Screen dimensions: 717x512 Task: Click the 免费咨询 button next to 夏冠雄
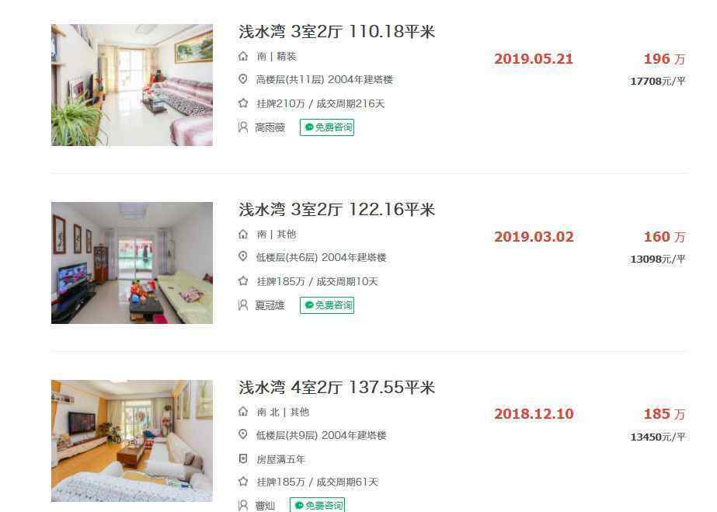pos(327,305)
